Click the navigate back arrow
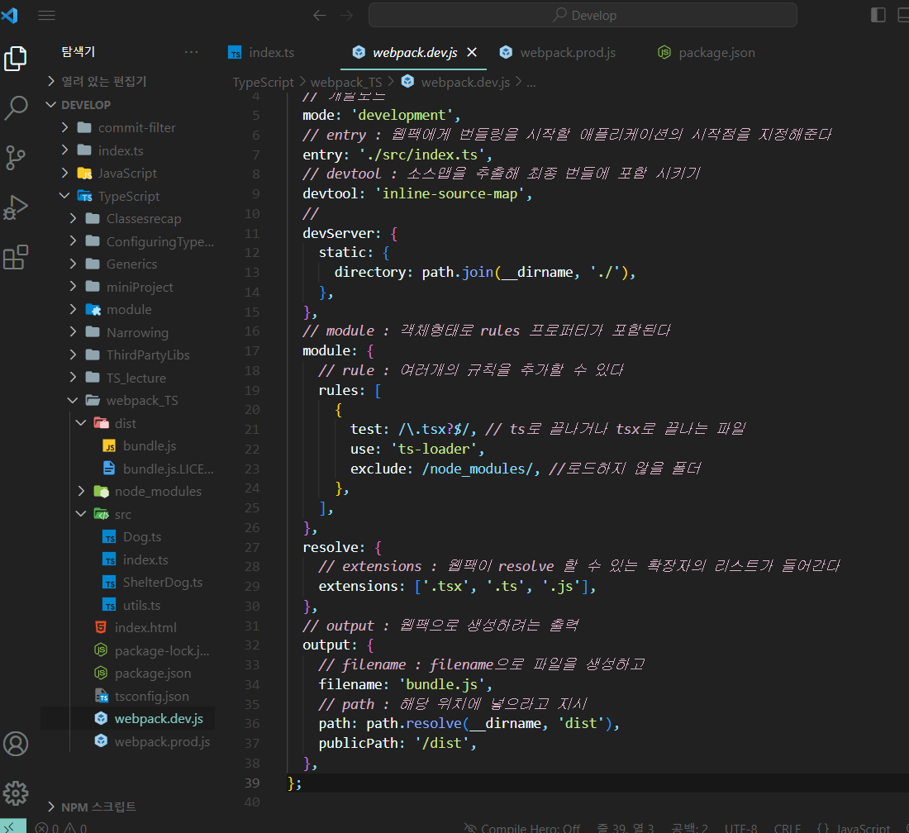The height and width of the screenshot is (833, 909). tap(319, 15)
